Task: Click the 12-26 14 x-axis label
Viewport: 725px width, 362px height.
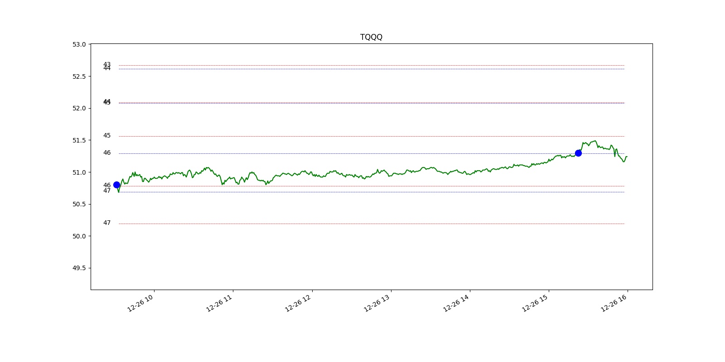Action: point(456,303)
